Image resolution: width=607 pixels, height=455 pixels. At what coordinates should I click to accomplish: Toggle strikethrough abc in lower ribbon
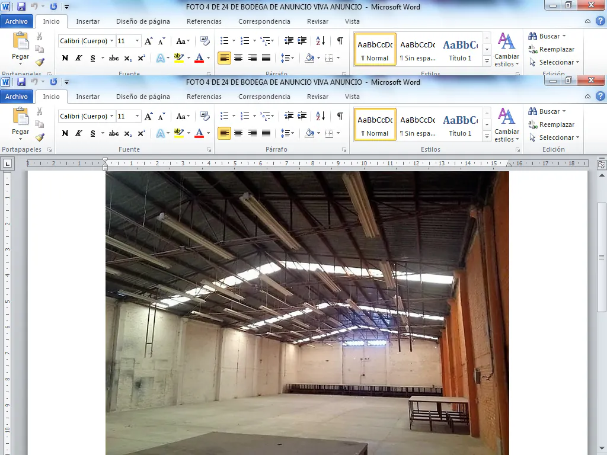[114, 133]
